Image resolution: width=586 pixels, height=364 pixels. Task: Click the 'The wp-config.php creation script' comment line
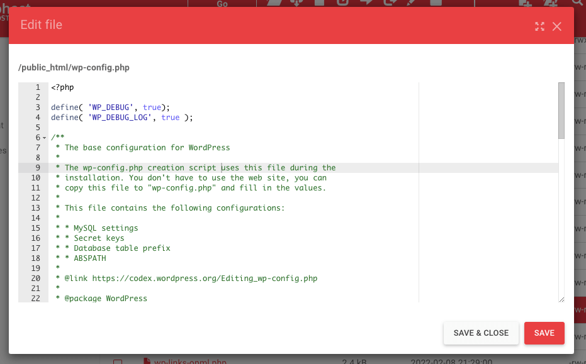point(196,168)
